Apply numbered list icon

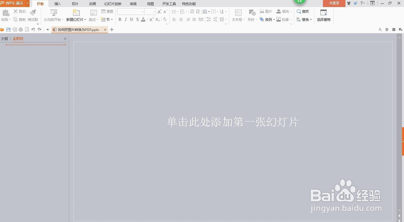point(183,12)
